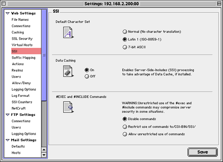This screenshot has height=162, width=223.
Task: Open Realms settings
Action: coord(17,70)
